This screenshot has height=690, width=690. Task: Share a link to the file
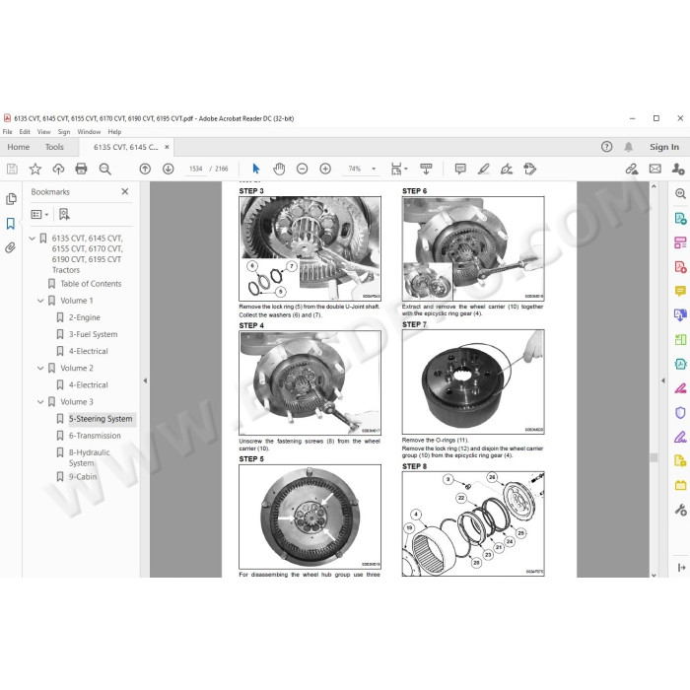coord(632,169)
